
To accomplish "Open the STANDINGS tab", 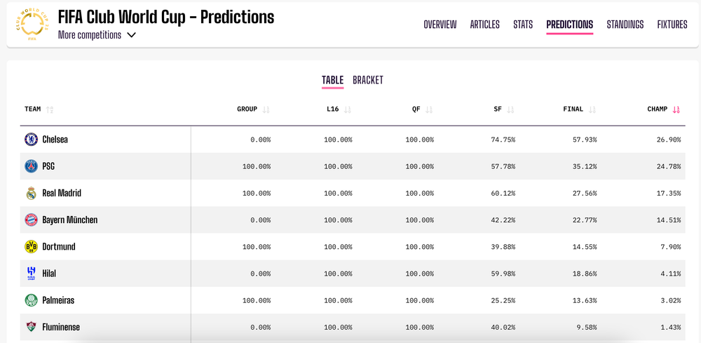I will coord(625,25).
